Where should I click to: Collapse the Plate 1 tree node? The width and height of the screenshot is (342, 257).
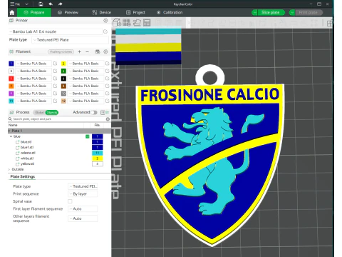[9, 131]
